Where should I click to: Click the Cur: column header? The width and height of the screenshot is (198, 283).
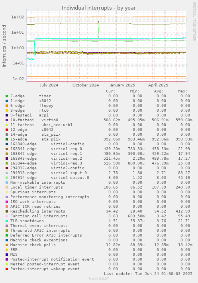(111, 91)
